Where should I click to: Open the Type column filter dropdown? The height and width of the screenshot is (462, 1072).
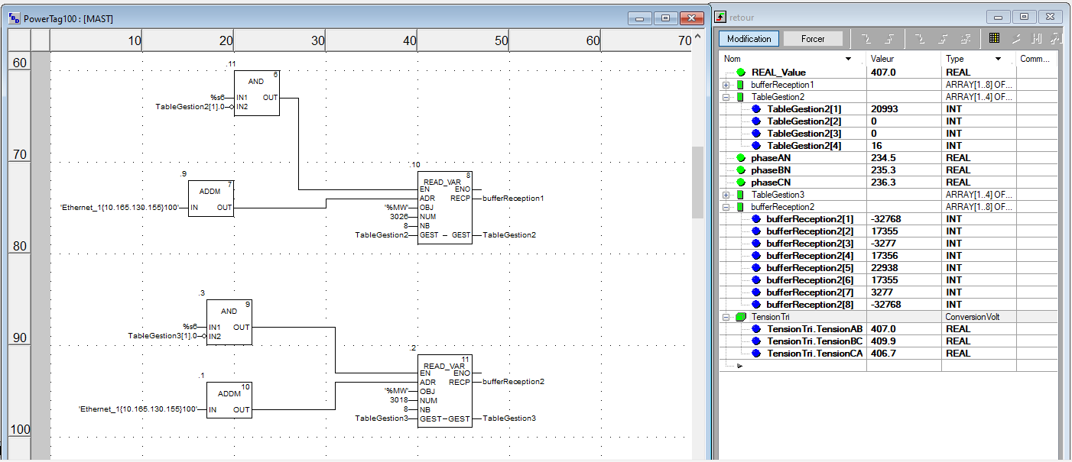[x=998, y=59]
